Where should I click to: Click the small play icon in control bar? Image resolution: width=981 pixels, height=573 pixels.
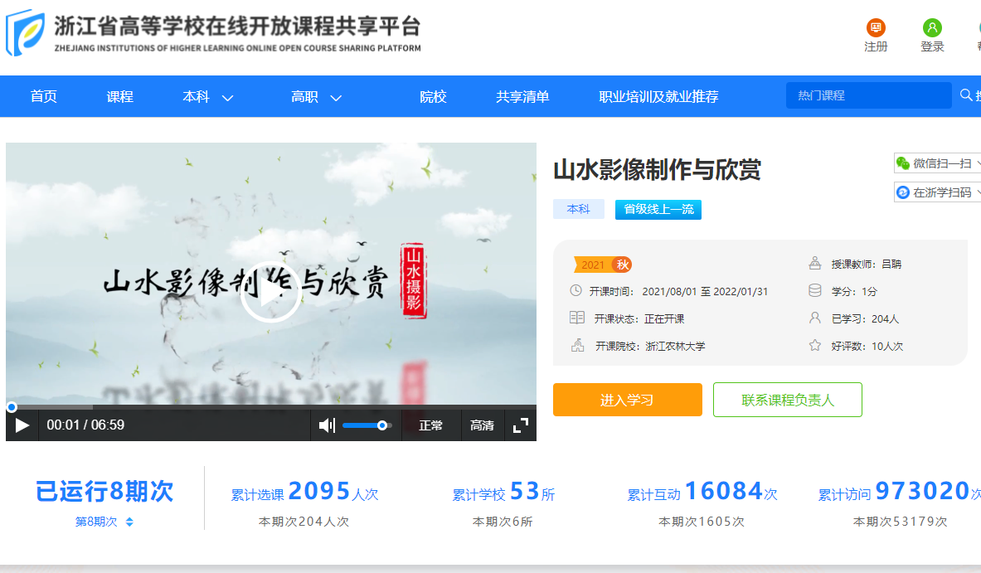22,425
